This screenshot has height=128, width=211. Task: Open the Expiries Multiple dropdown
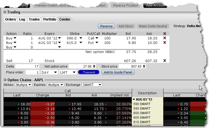point(55,85)
